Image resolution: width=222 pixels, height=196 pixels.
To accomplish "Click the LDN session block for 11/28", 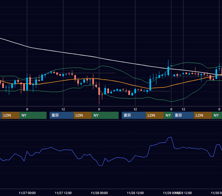I will [155, 115].
